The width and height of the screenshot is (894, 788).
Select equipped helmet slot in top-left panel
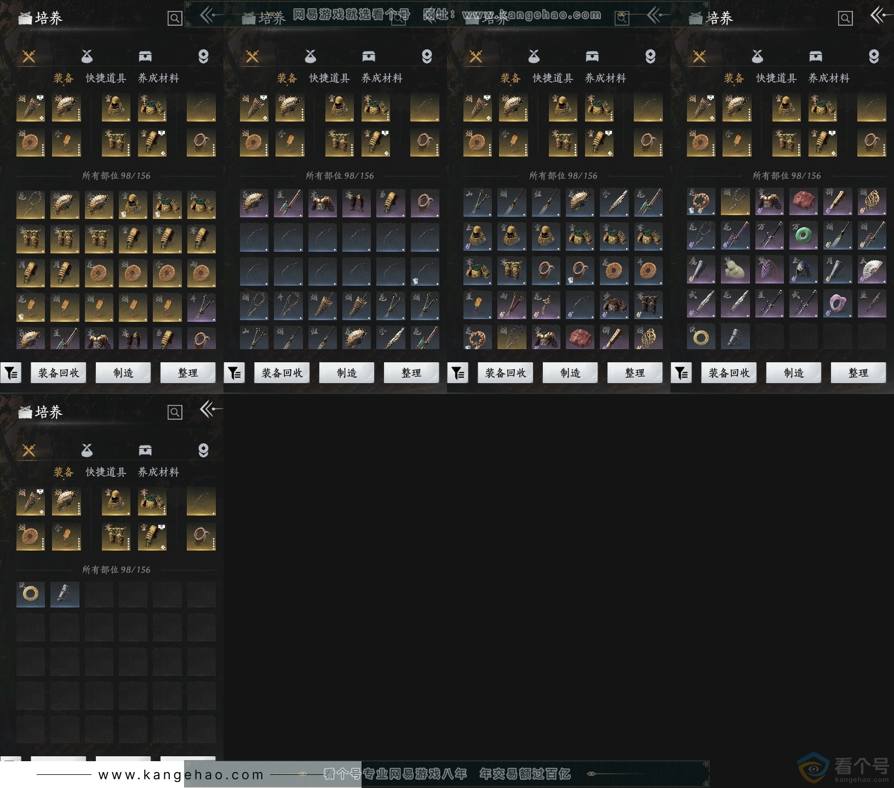coord(116,107)
